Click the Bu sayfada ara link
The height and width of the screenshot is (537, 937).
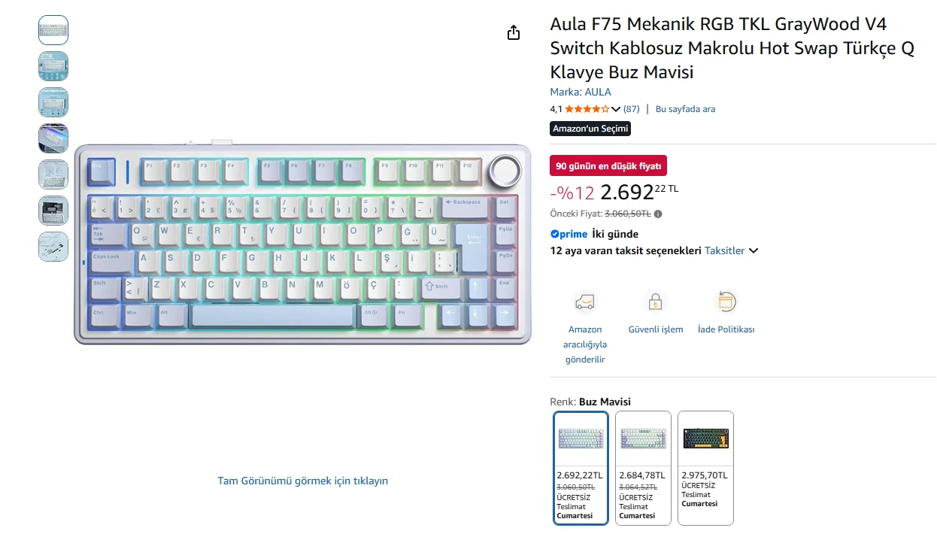[685, 109]
